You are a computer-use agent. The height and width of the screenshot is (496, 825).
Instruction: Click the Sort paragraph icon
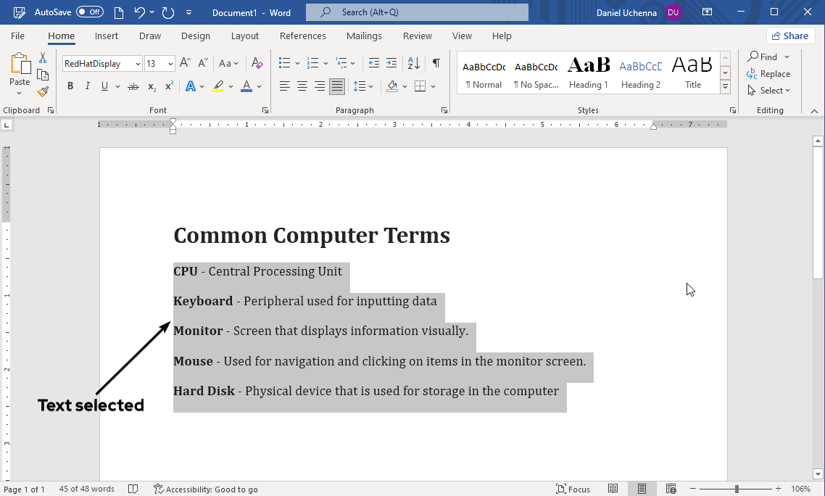pyautogui.click(x=412, y=63)
